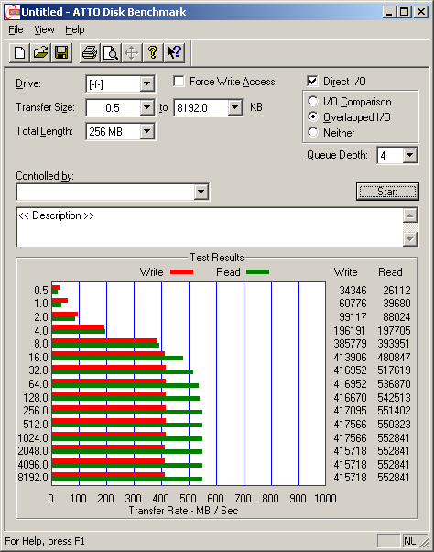Open Print Preview from the toolbar
This screenshot has width=434, height=552.
(111, 53)
